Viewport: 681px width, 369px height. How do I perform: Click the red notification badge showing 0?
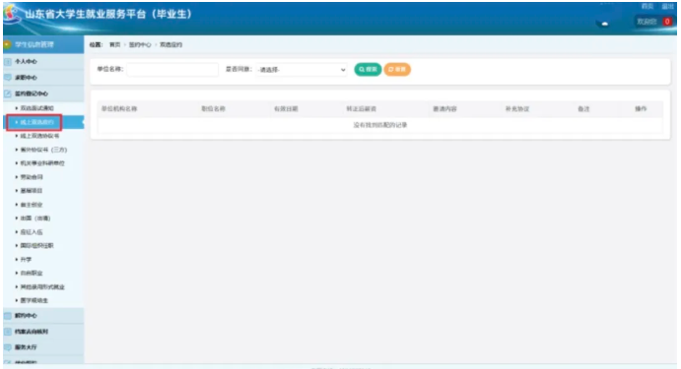(x=667, y=22)
